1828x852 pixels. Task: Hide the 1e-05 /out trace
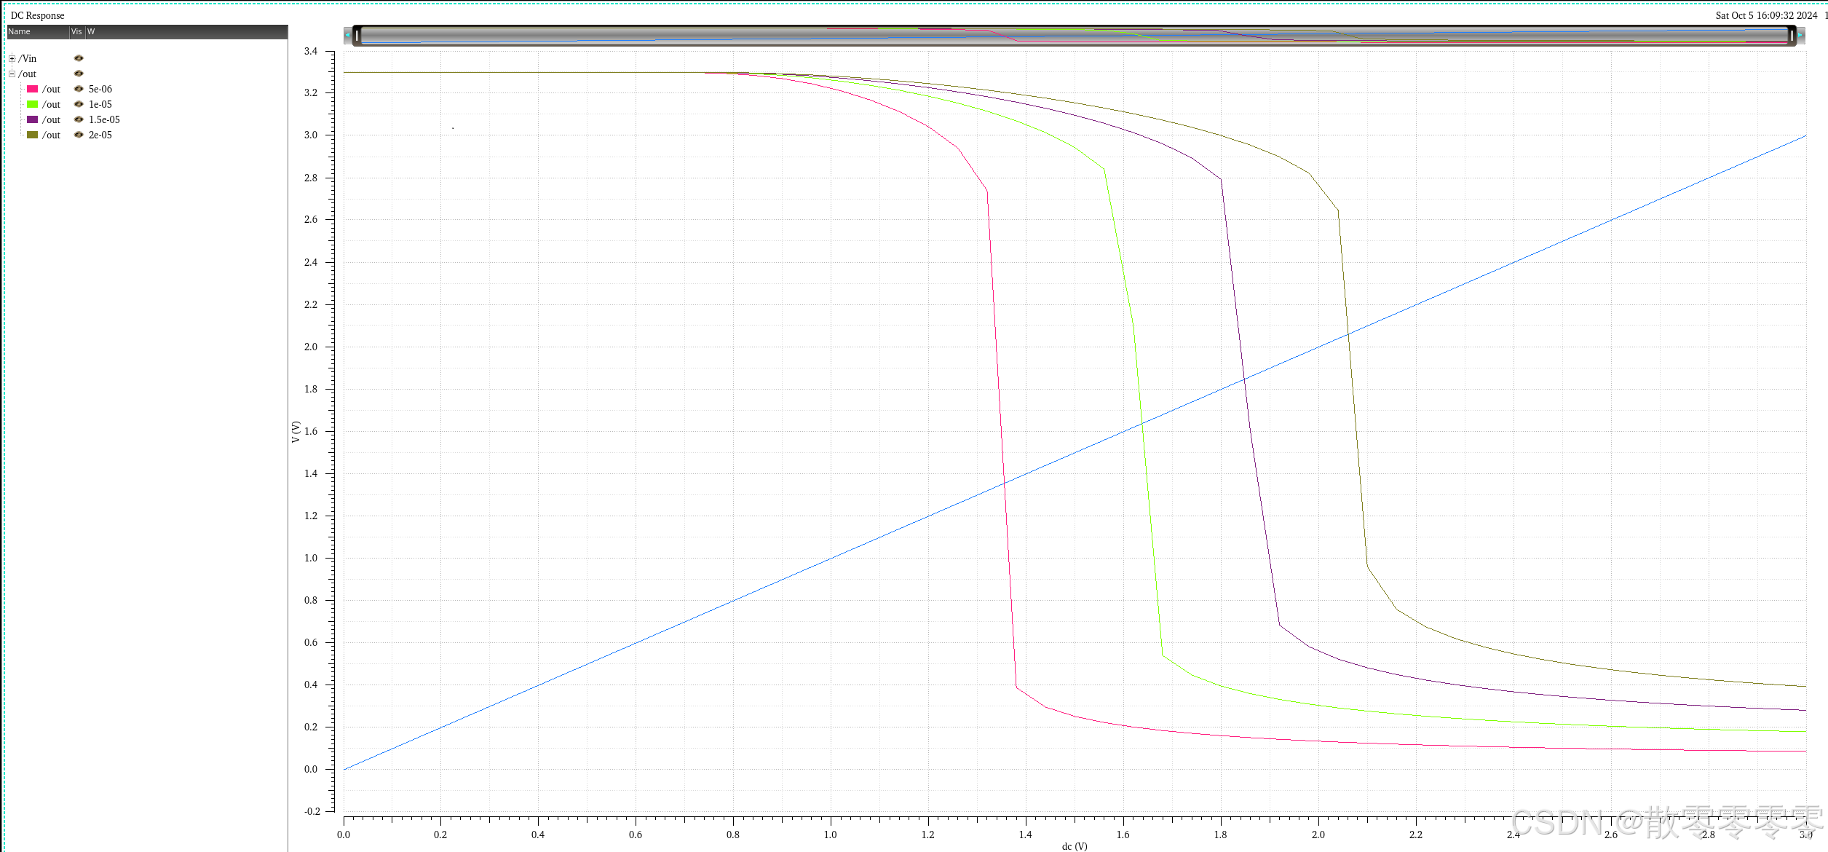coord(79,104)
